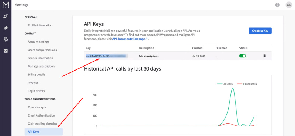Viewport: 295px width, 136px height.
Task: Open Profile Information settings
Action: coord(40,25)
